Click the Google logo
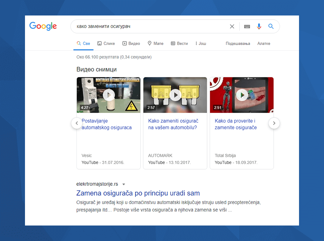This screenshot has height=241, width=324. (43, 26)
